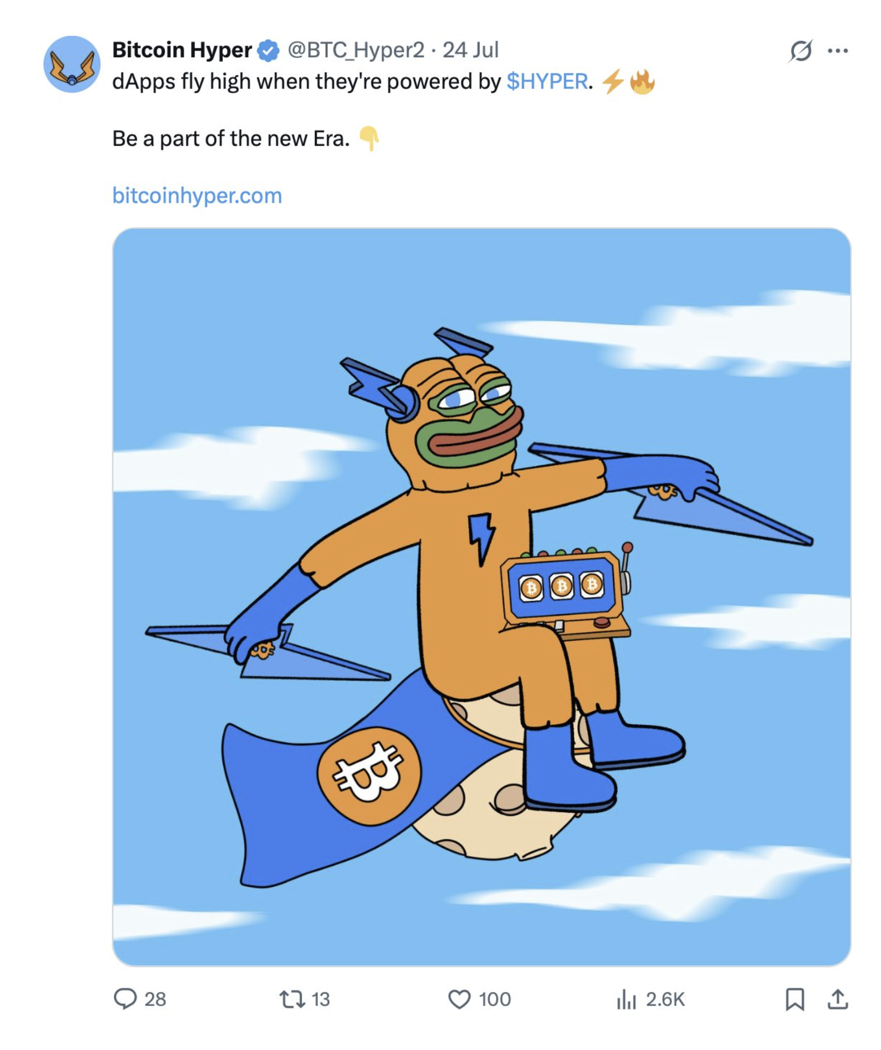The height and width of the screenshot is (1050, 881).
Task: Open view analytics bar chart icon
Action: (x=626, y=999)
